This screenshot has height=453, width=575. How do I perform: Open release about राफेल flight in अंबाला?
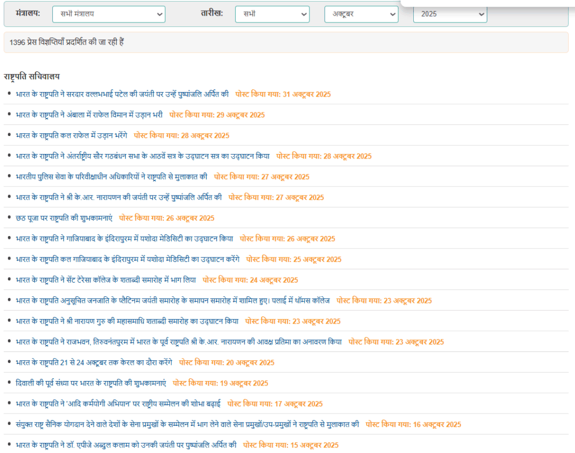tap(89, 115)
